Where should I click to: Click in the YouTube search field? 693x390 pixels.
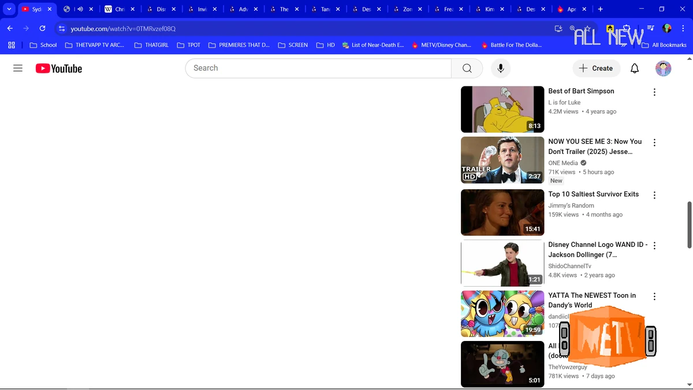(318, 68)
